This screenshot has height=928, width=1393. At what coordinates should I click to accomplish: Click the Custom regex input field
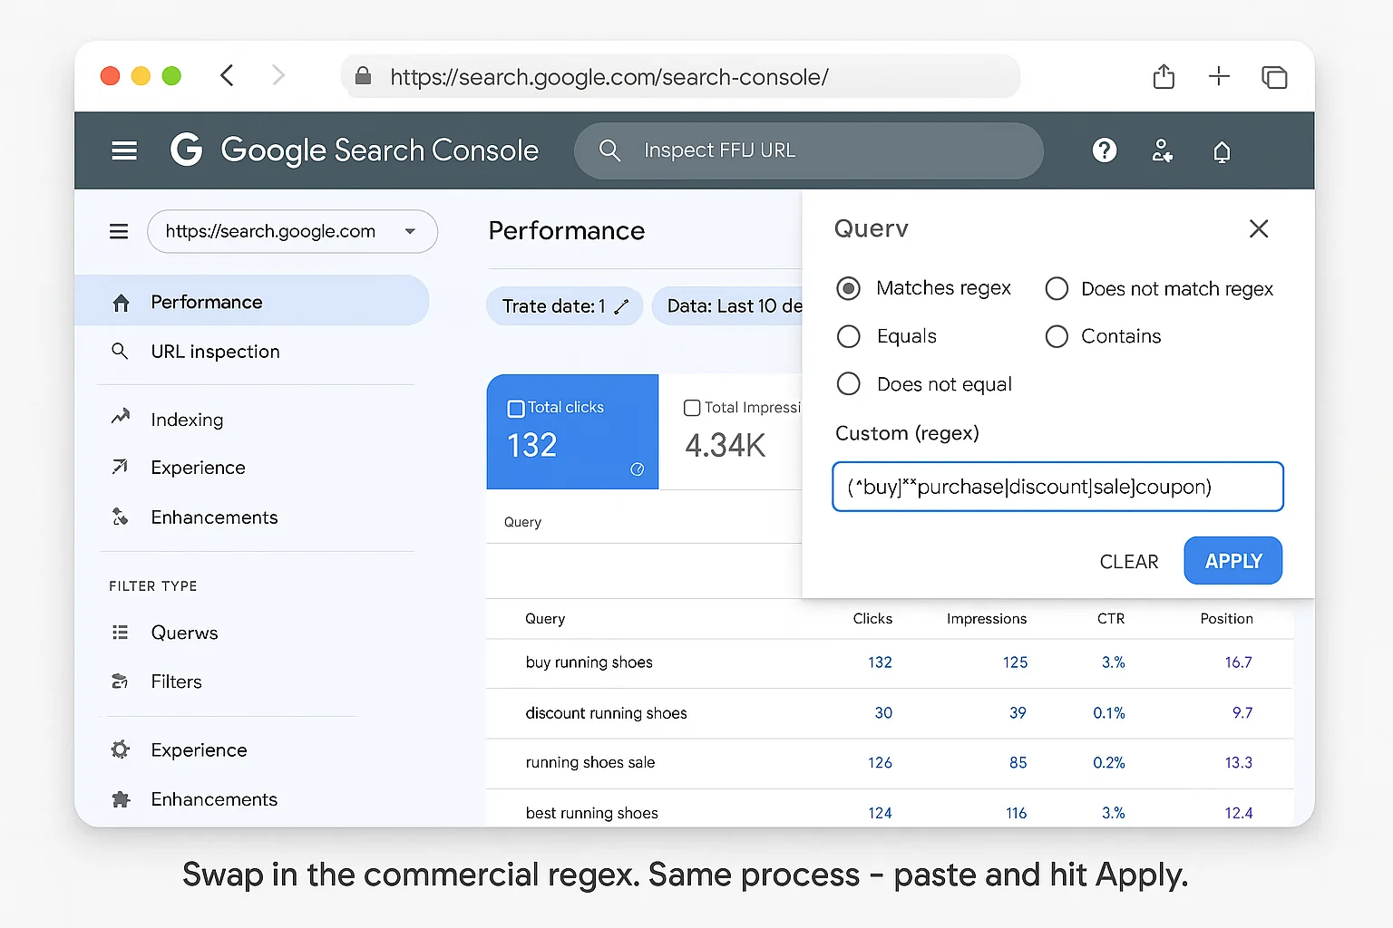coord(1057,487)
